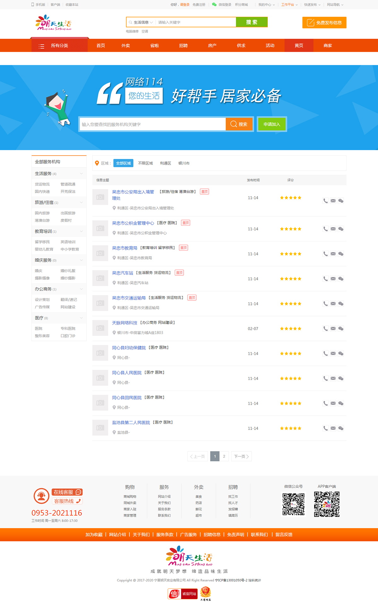This screenshot has height=610, width=378.
Task: Click the WeChat login icon in top bar
Action: (x=214, y=4)
